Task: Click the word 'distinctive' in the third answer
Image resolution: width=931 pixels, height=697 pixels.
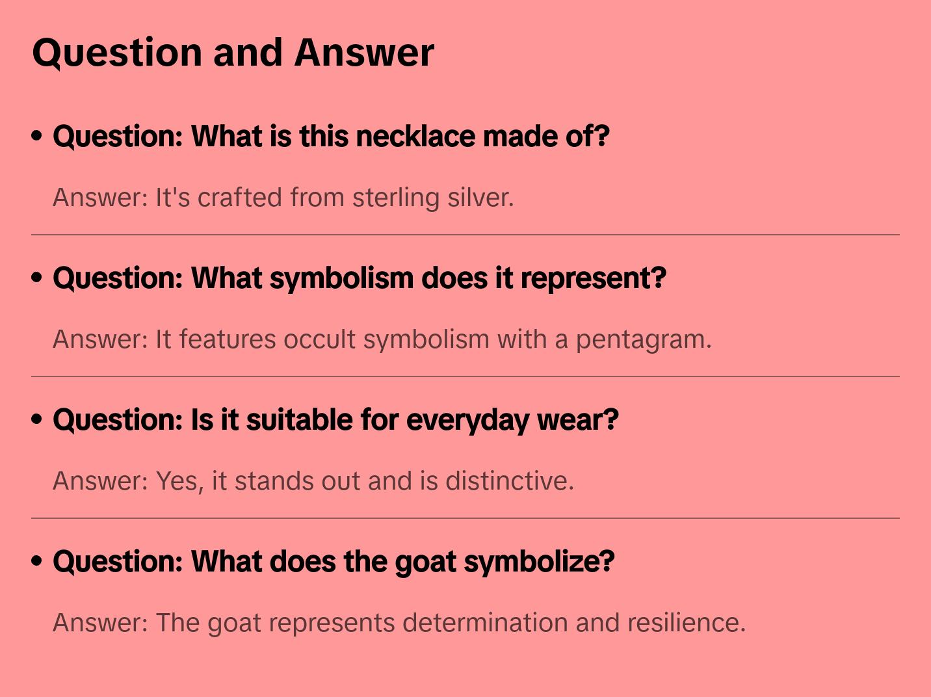Action: tap(509, 481)
